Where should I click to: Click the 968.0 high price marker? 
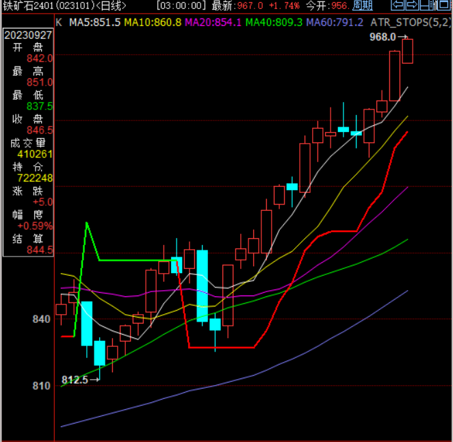[383, 37]
